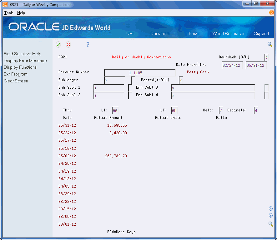Image resolution: width=277 pixels, height=240 pixels.
Task: Open the Email header link
Action: pyautogui.click(x=194, y=33)
